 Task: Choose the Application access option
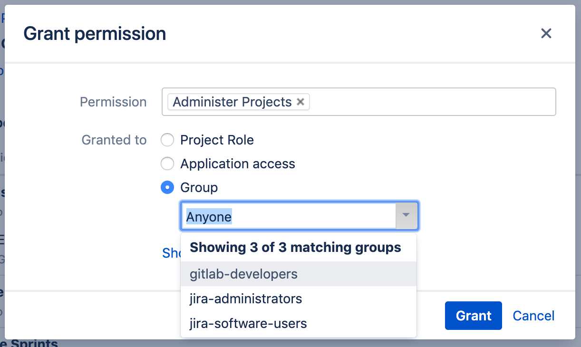(167, 164)
